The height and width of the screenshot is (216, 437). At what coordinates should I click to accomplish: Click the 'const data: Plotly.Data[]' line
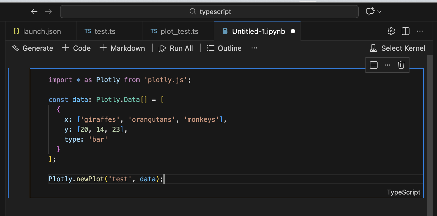coord(106,100)
